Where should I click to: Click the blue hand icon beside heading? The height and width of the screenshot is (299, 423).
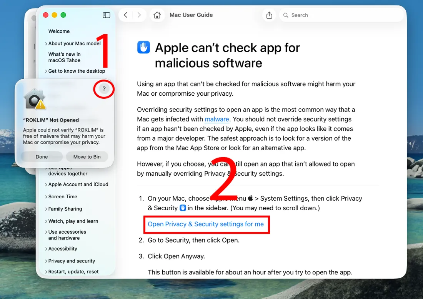143,47
